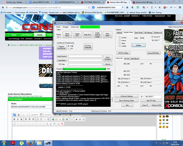Open the Adblock Plus dropdown arrow
183x146 pixels.
click(167, 7)
